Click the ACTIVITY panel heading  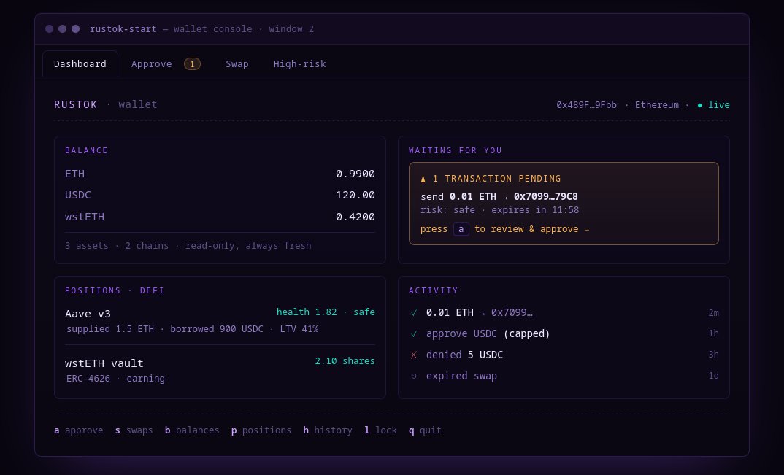point(433,290)
